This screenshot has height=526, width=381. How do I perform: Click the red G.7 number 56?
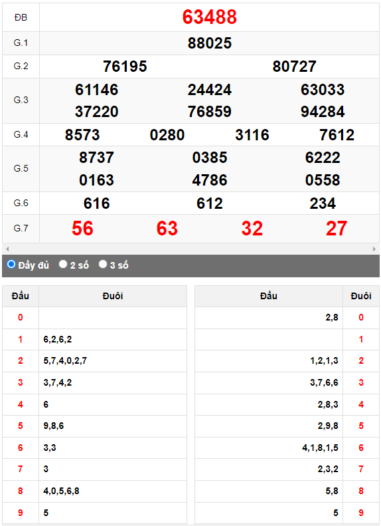coord(82,229)
